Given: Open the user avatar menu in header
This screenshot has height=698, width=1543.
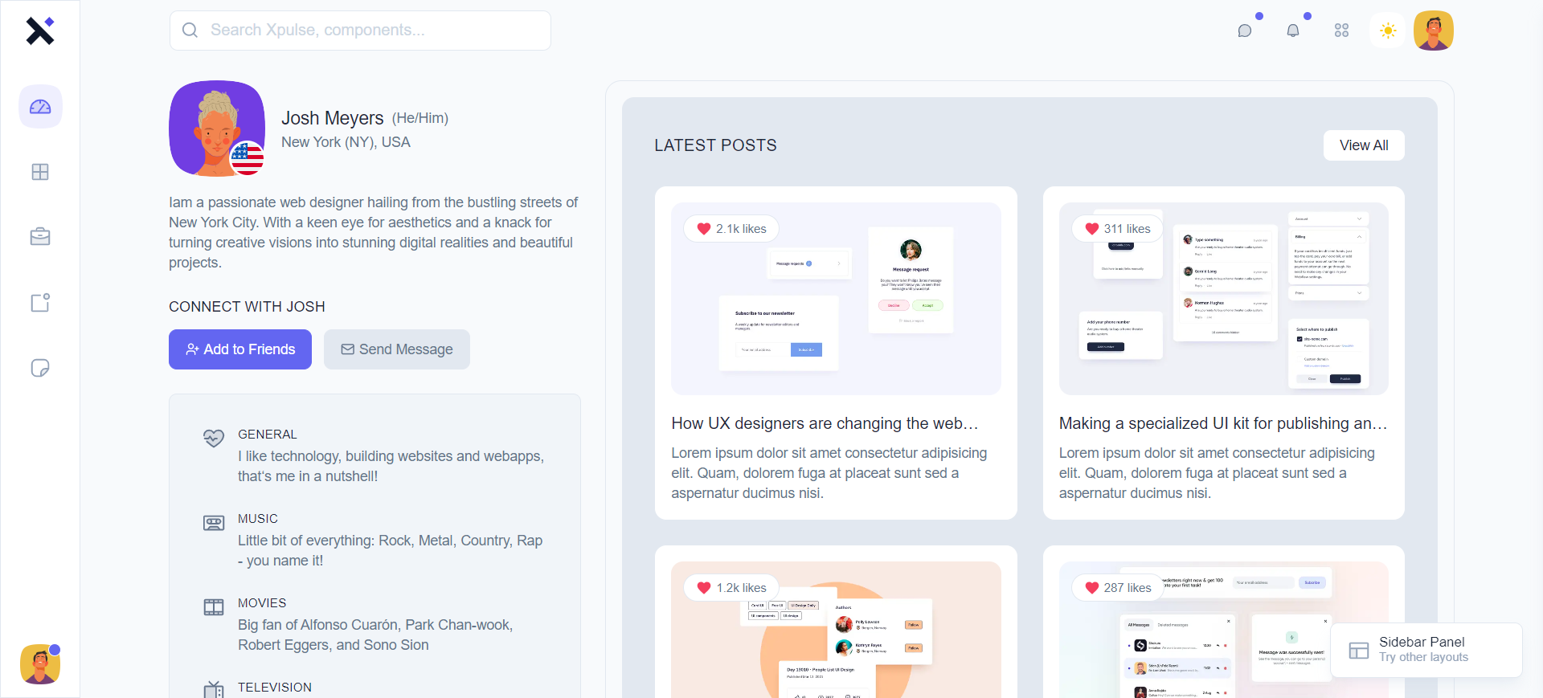Looking at the screenshot, I should (x=1434, y=31).
